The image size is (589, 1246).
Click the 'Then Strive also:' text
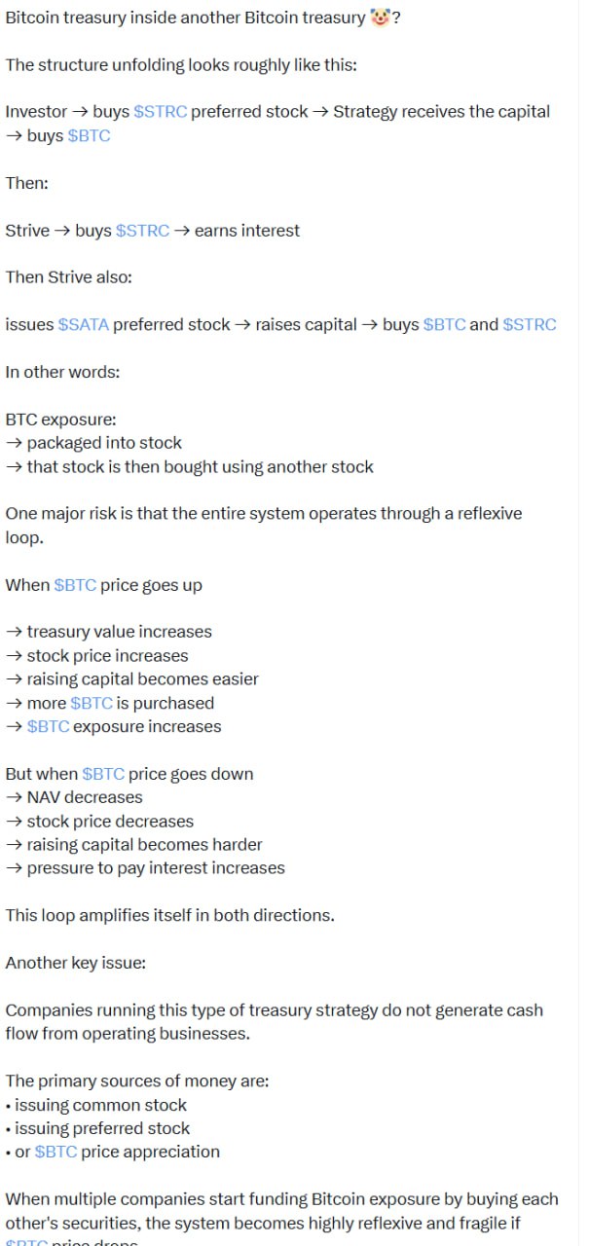pos(69,277)
